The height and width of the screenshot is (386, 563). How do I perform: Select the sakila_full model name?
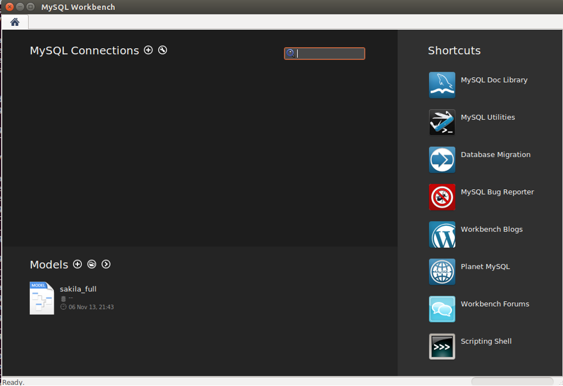(78, 289)
